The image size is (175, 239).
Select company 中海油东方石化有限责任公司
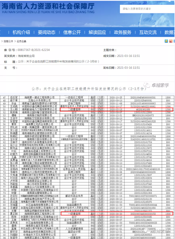click(39, 235)
